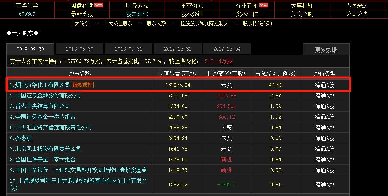The image size is (388, 196).
Task: Select the 2018-09-30 date tab
Action: click(x=30, y=49)
